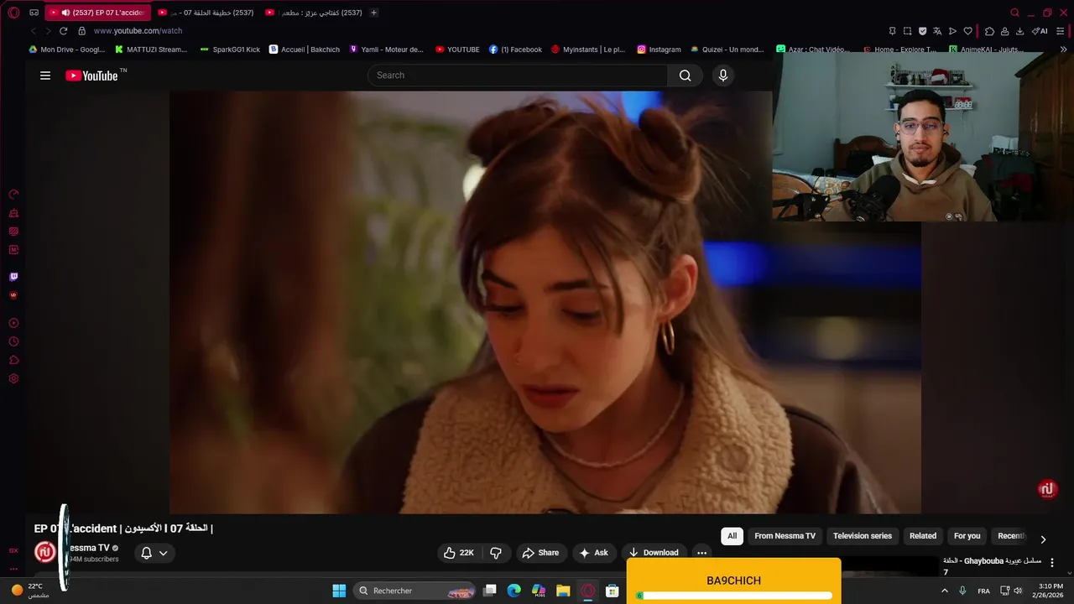Open the '(1) Facebook' bookmark

tap(516, 49)
